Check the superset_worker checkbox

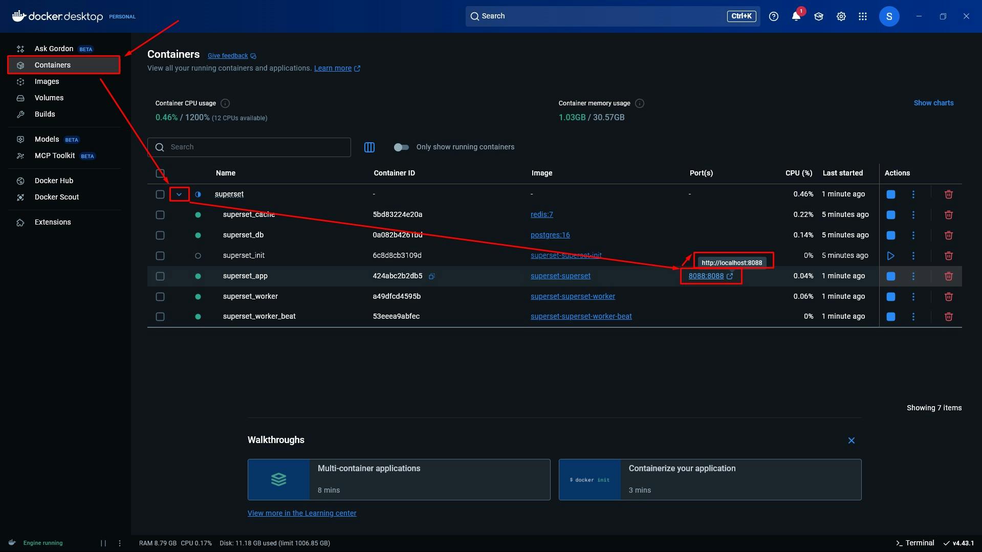click(x=160, y=297)
